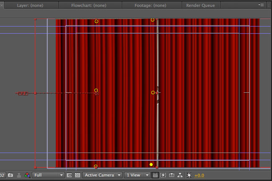This screenshot has height=181, width=272.
Task: Toggle the transparency grid checkerboard
Action: (77, 175)
